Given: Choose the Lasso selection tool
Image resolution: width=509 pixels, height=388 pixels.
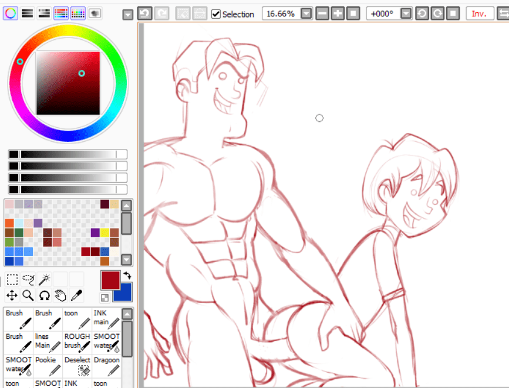Looking at the screenshot, I should click(x=28, y=280).
